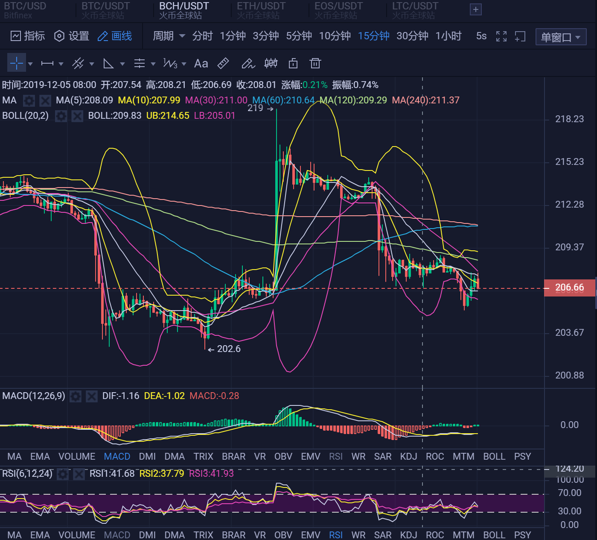Image resolution: width=597 pixels, height=540 pixels.
Task: Switch to the EOS/USDT tab
Action: [338, 11]
